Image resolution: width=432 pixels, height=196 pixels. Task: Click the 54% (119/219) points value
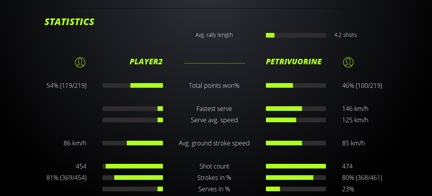click(x=66, y=85)
